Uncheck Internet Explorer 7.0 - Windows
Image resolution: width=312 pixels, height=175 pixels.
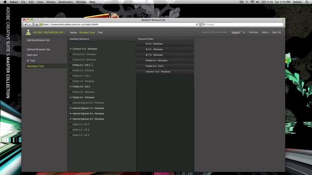(x=71, y=108)
